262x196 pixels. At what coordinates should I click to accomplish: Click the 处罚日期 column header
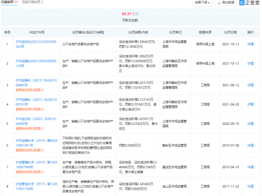point(230,32)
